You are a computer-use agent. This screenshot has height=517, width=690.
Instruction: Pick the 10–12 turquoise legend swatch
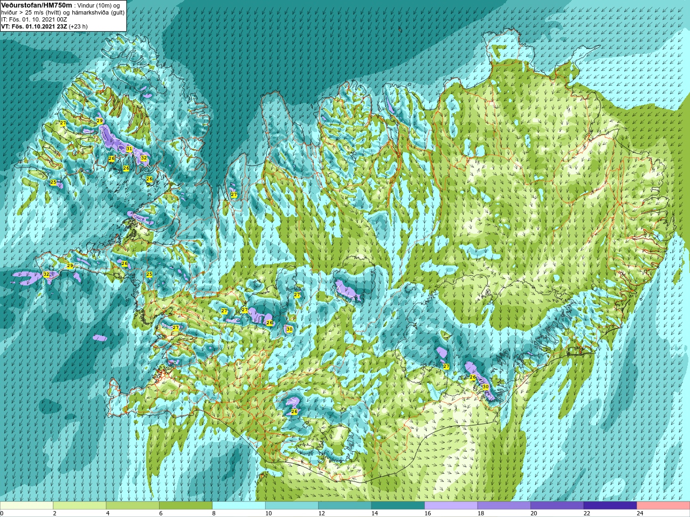(292, 506)
